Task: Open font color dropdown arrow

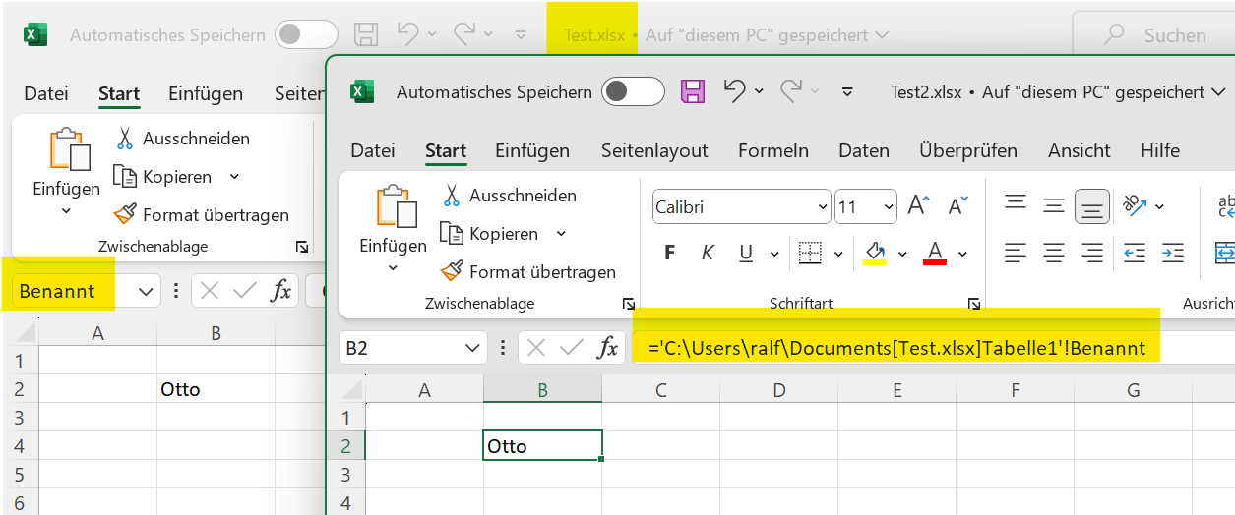Action: tap(962, 254)
